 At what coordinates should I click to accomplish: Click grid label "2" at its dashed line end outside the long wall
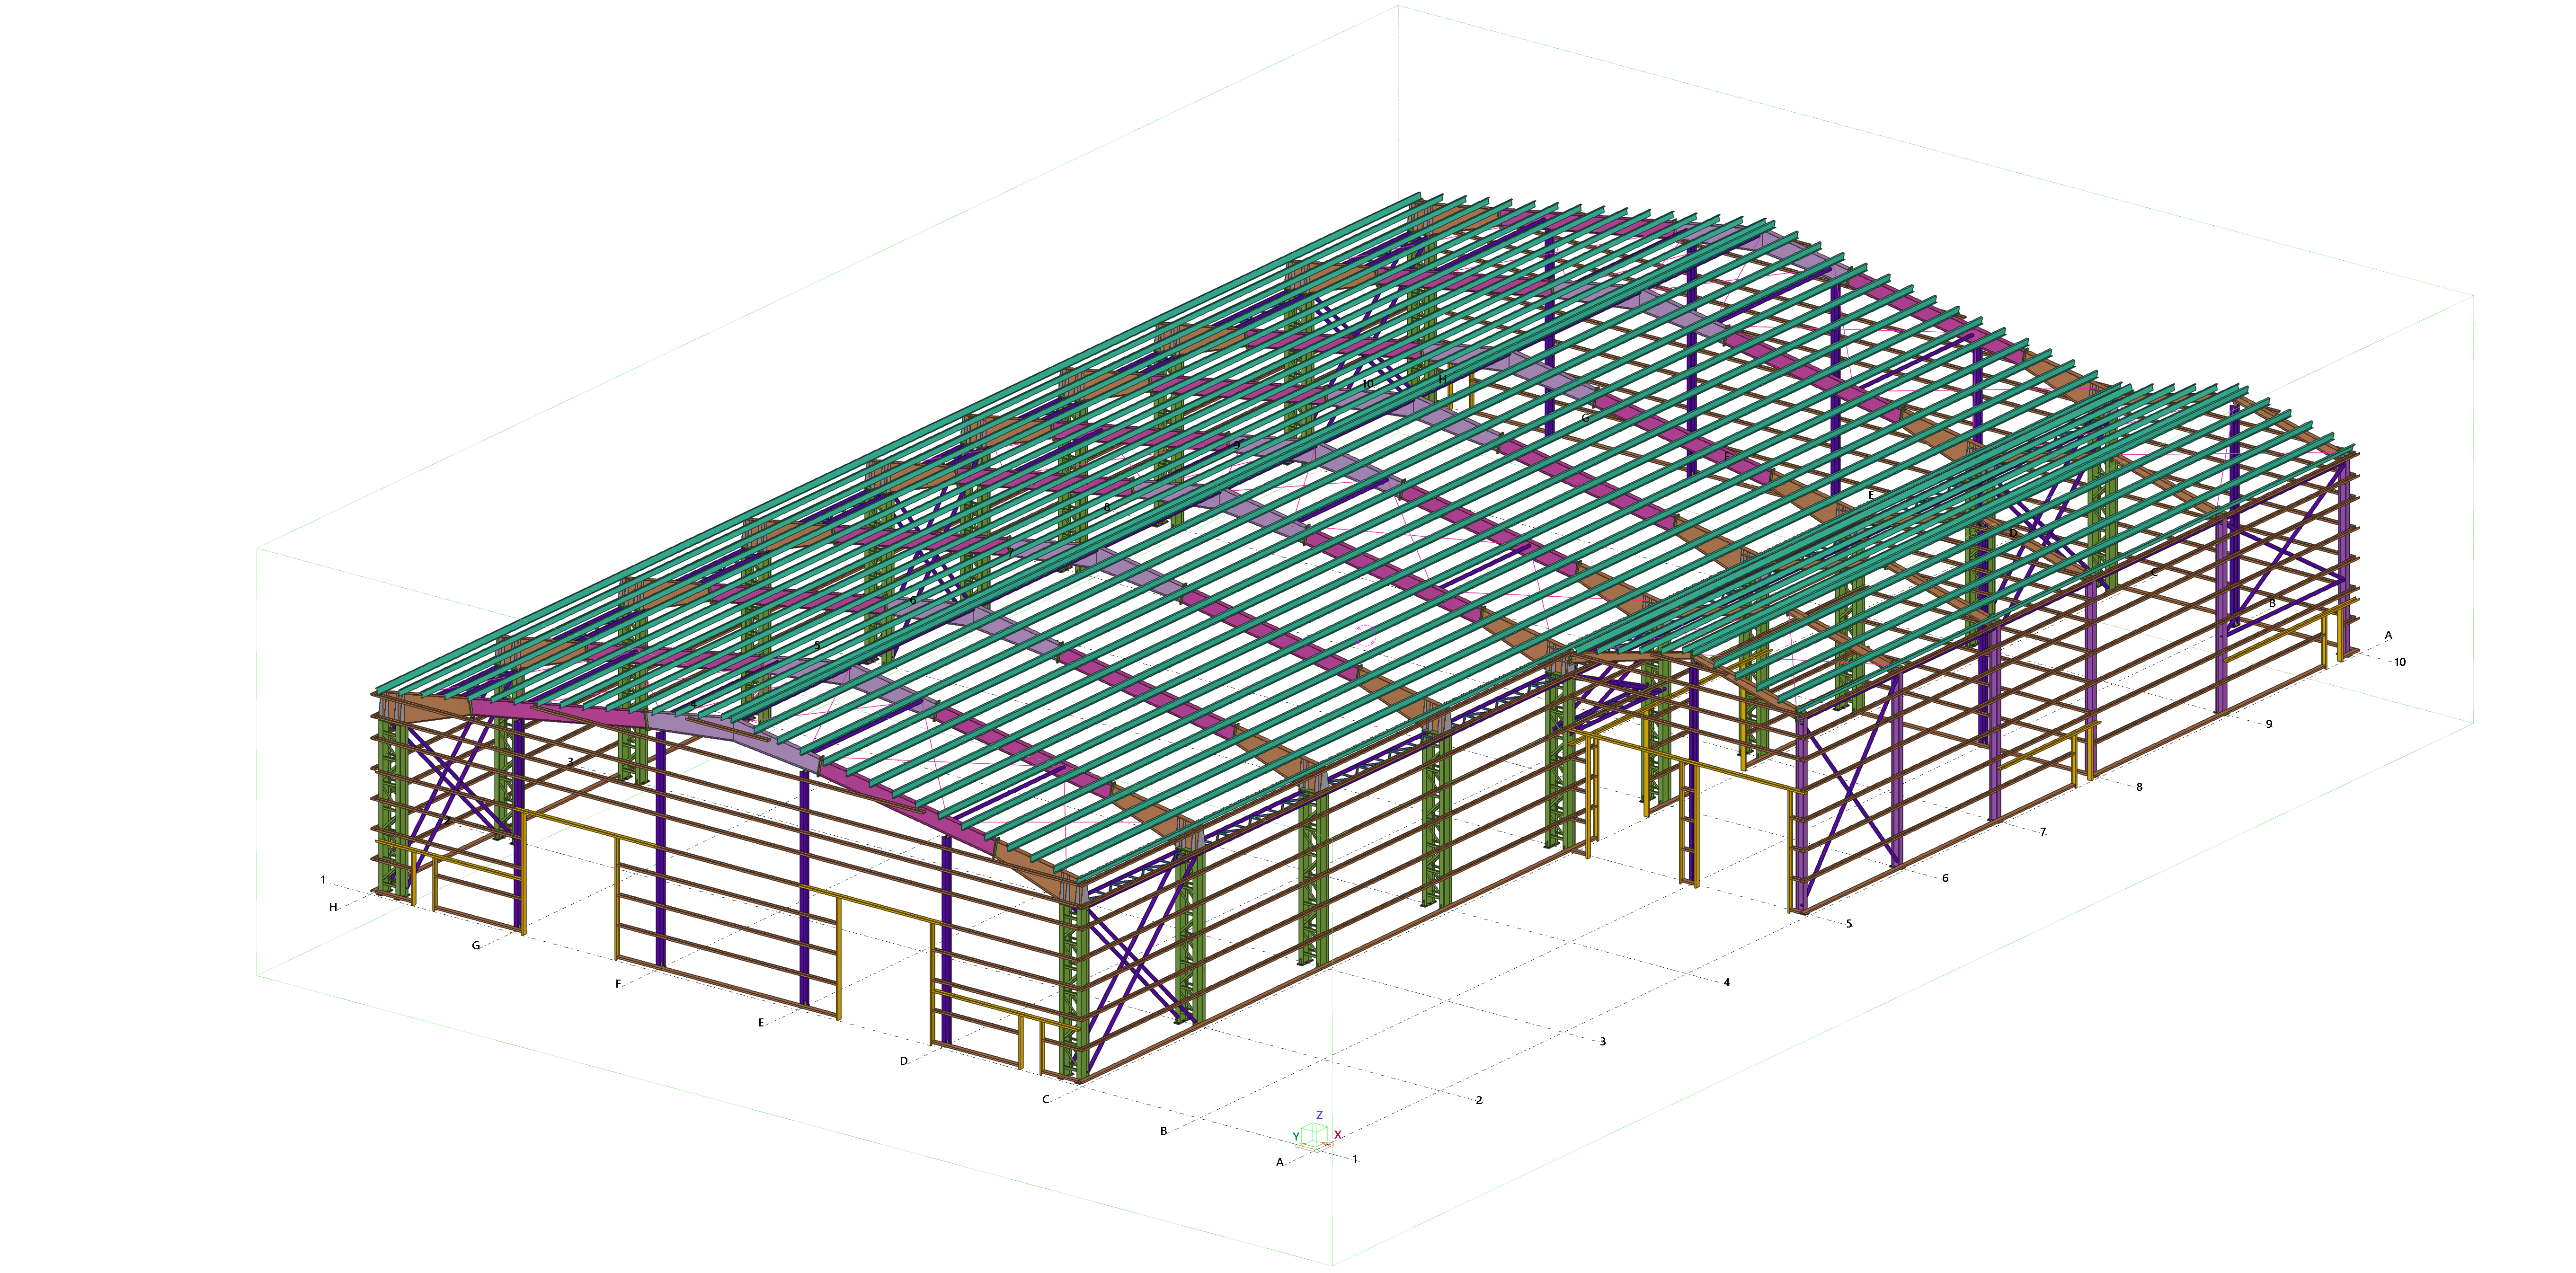pos(1479,1100)
